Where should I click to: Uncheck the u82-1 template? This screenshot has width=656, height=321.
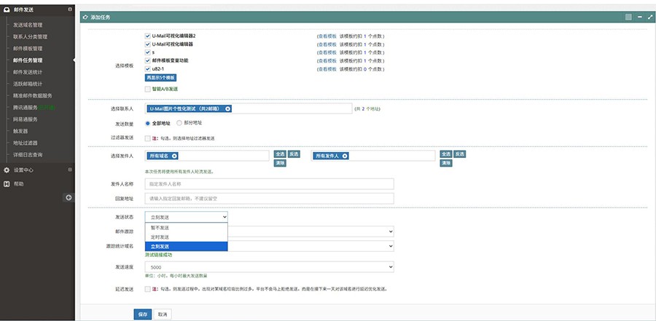[x=147, y=69]
